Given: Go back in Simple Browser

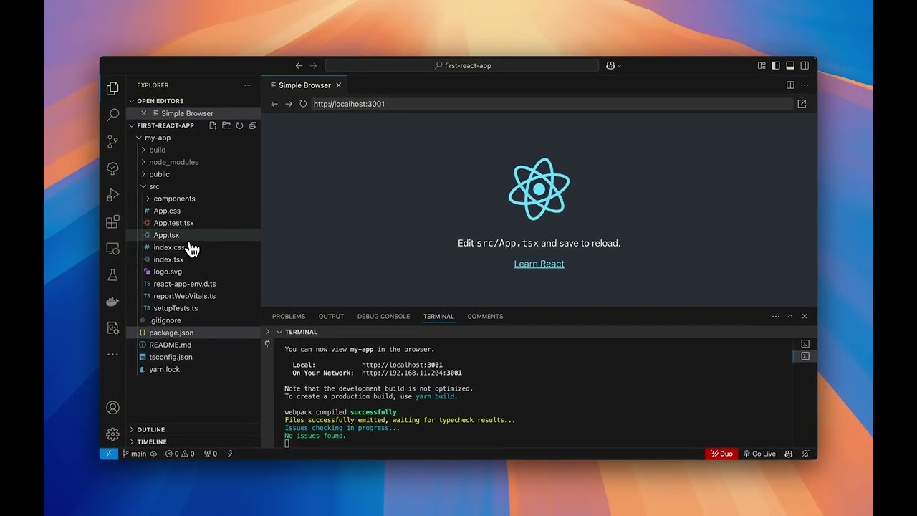Looking at the screenshot, I should click(274, 104).
